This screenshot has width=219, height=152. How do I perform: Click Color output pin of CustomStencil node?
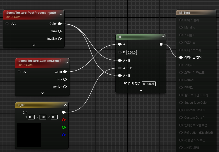65,72
